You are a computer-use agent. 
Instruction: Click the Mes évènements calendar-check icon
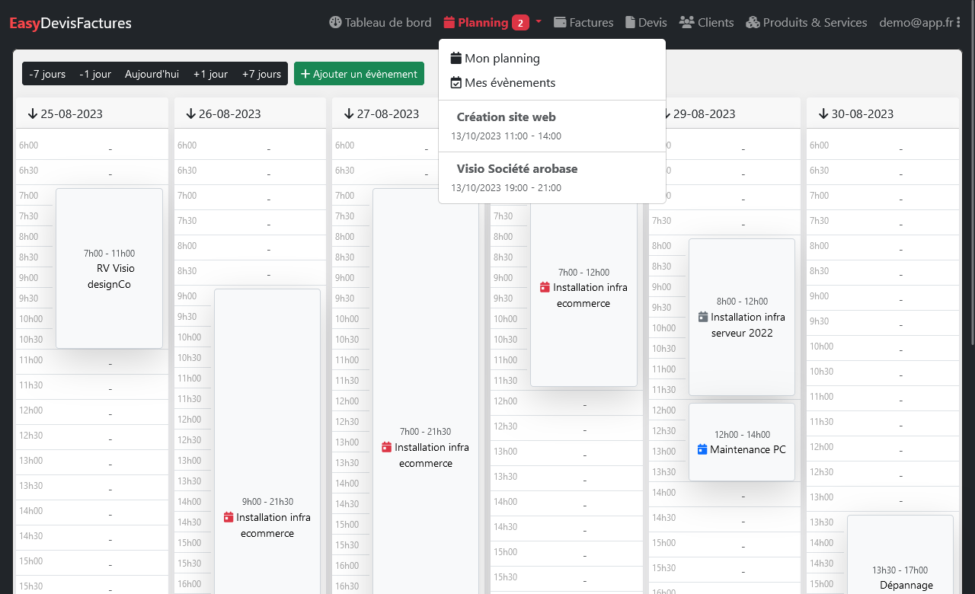[x=456, y=82]
